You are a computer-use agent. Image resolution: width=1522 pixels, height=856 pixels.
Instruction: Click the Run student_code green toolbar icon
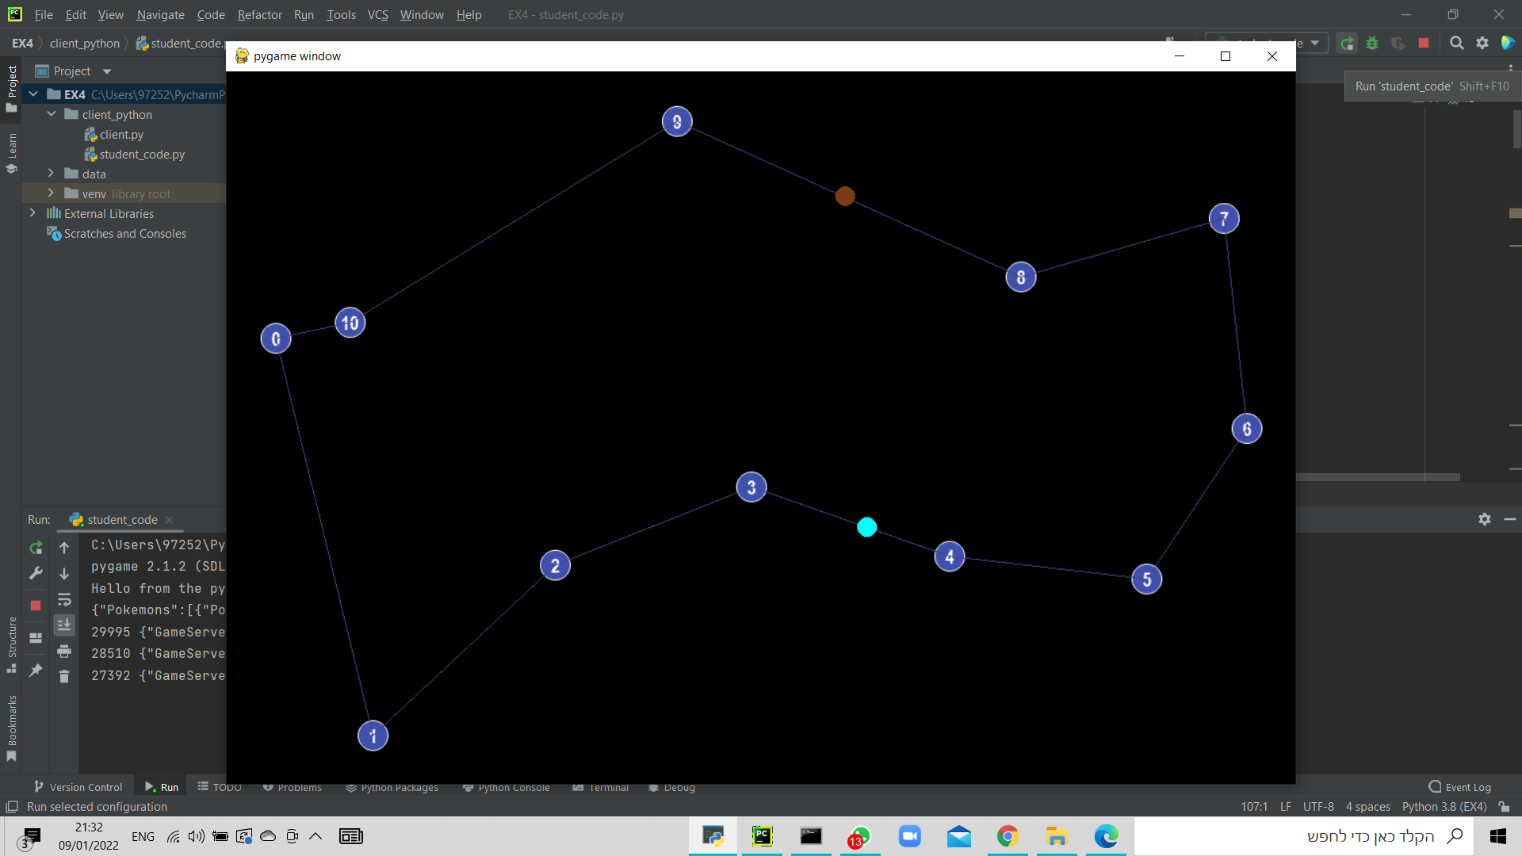(1347, 43)
